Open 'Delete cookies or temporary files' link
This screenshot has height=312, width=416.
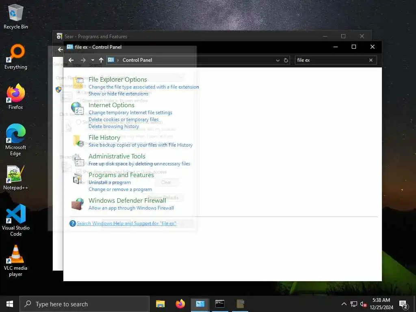pos(123,119)
